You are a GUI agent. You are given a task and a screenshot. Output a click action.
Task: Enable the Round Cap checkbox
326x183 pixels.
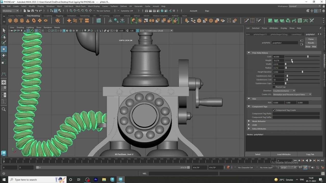pyautogui.click(x=274, y=87)
